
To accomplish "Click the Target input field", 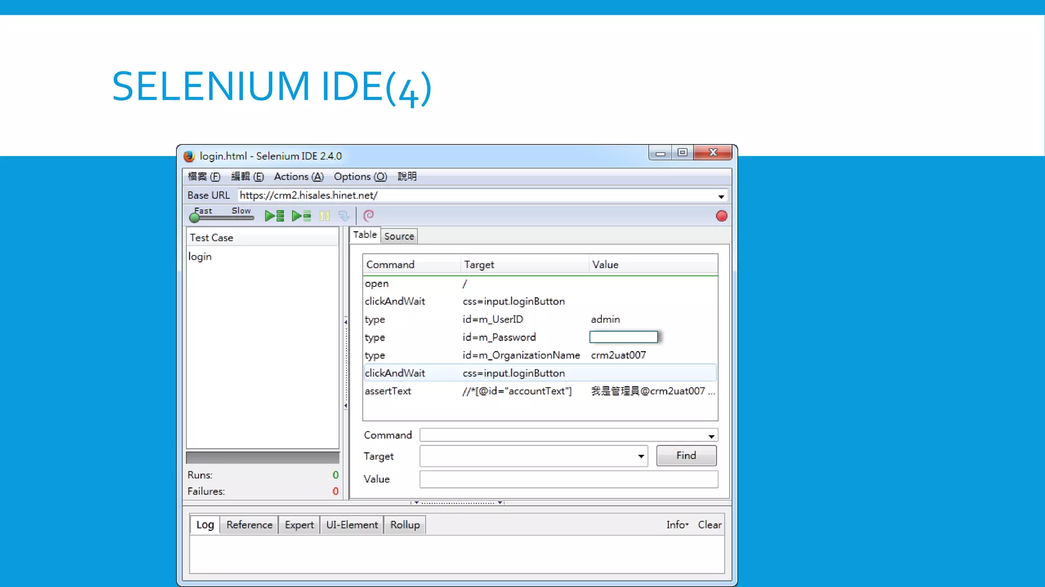I will coord(528,457).
